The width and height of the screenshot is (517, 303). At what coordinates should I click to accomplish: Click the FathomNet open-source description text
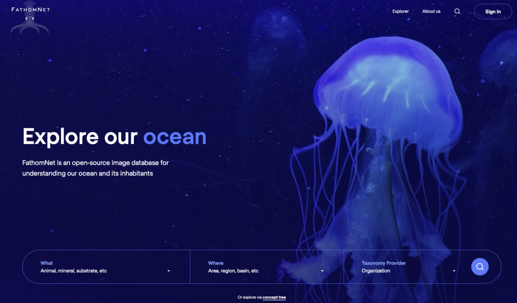pyautogui.click(x=95, y=168)
